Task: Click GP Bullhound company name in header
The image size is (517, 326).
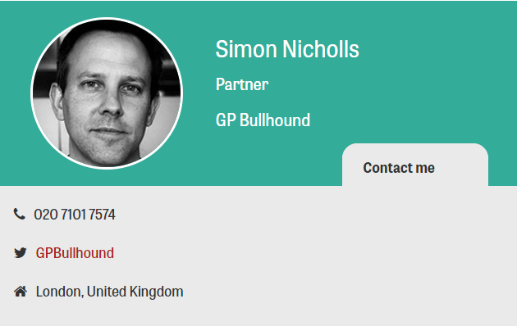Action: coord(263,120)
